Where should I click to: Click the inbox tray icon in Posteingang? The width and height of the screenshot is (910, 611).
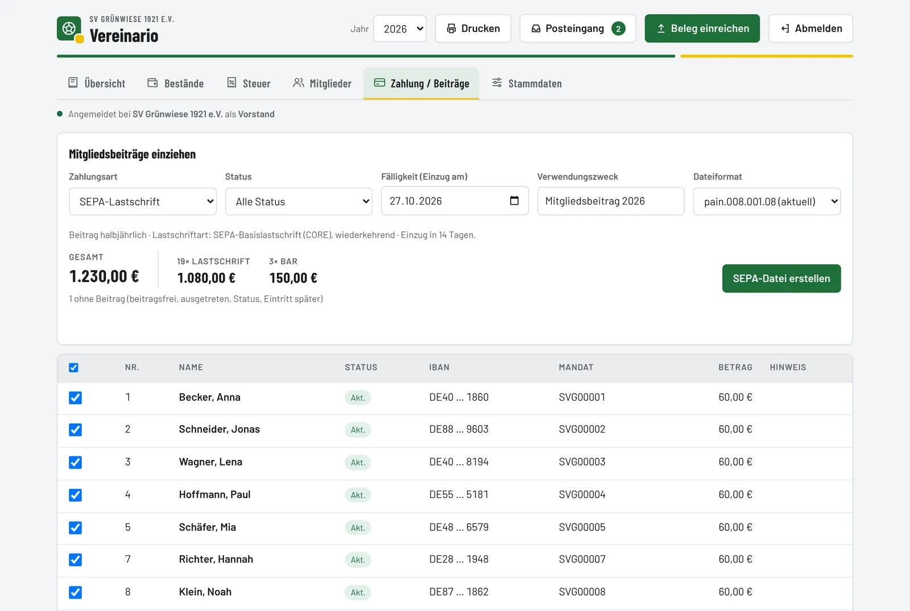coord(536,28)
